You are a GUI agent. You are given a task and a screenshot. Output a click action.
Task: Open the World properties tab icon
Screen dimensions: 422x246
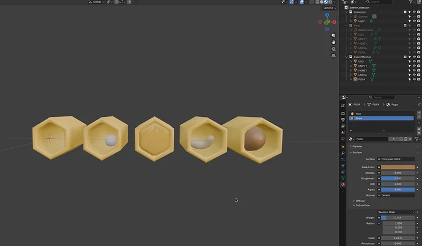pyautogui.click(x=343, y=139)
